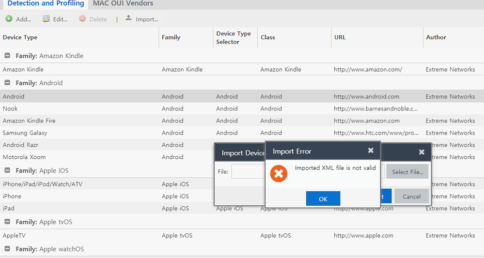
Task: Click the Edit... toolbar label
Action: 60,19
